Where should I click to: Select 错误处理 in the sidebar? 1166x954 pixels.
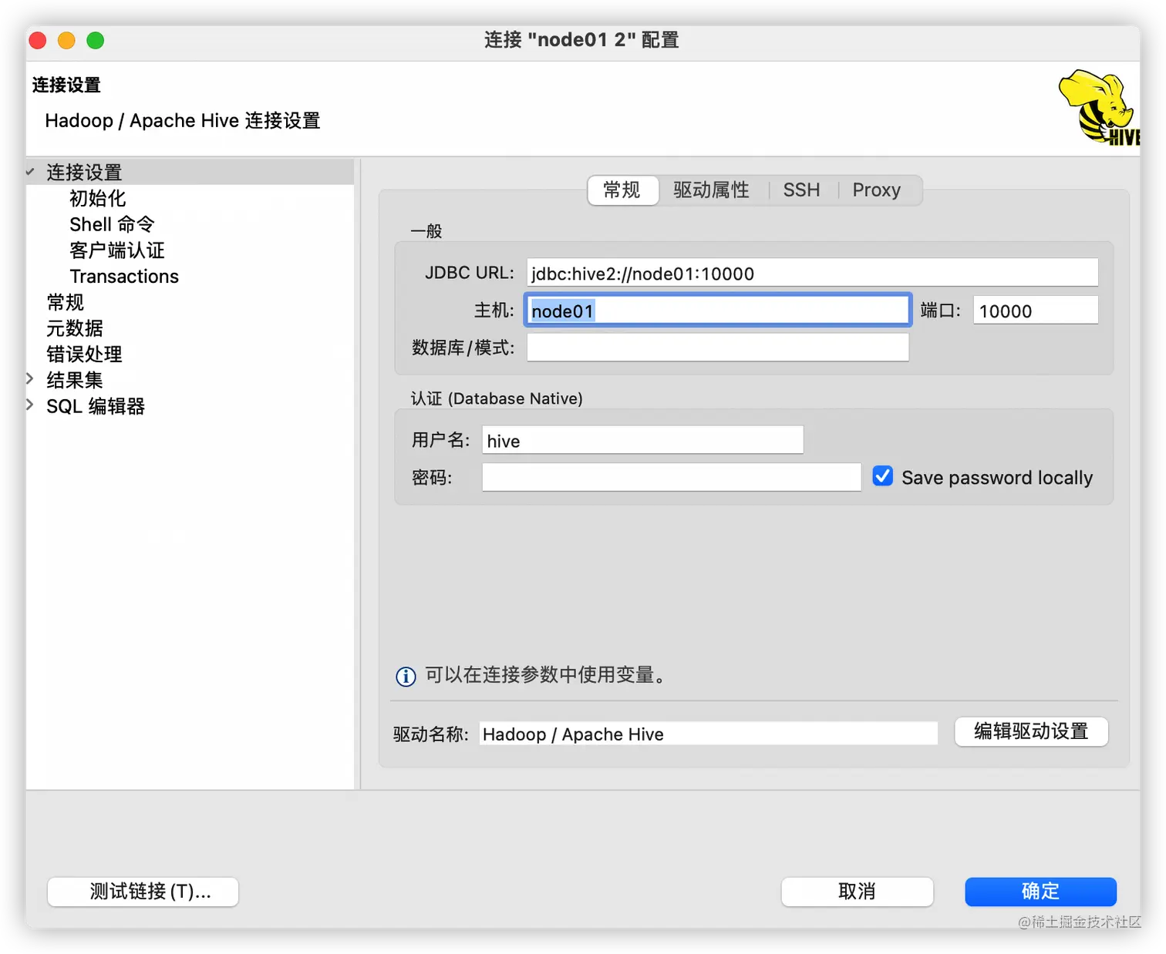[84, 354]
